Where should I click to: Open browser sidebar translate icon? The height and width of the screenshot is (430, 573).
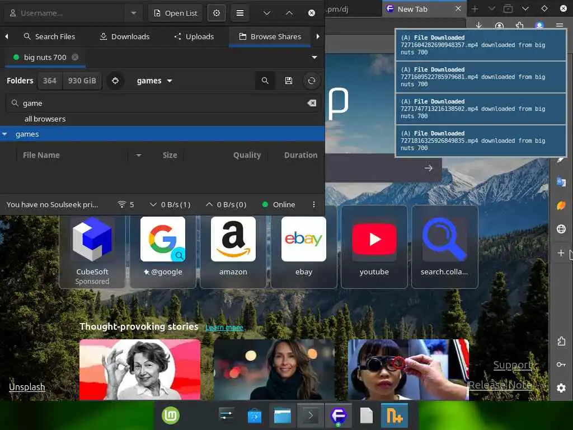561,181
